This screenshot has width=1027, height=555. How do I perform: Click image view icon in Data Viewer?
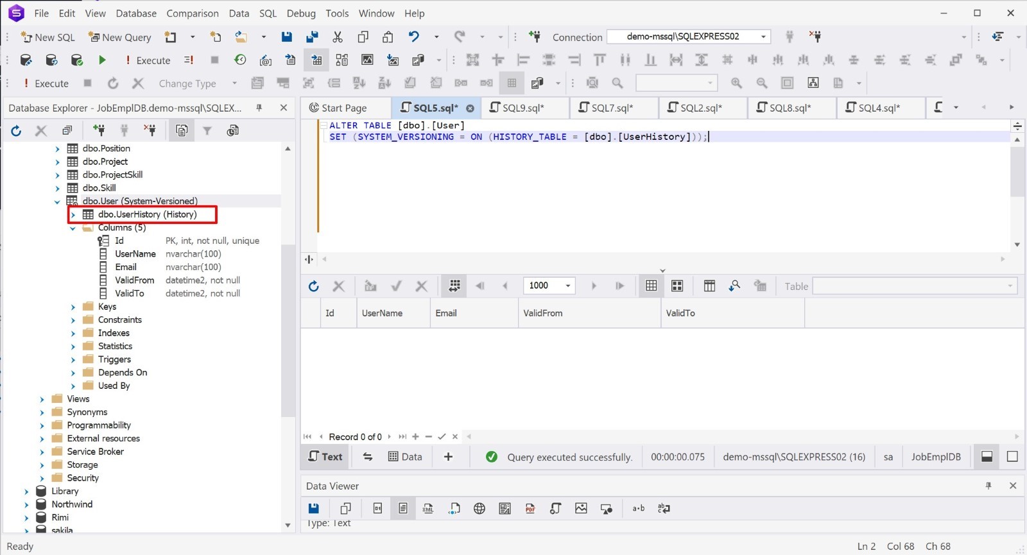point(581,509)
